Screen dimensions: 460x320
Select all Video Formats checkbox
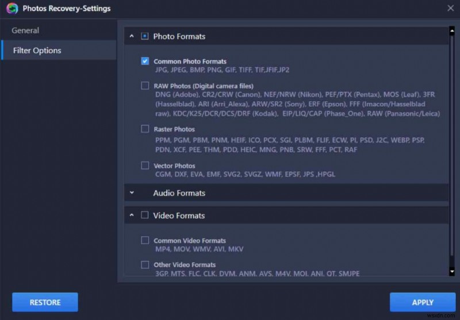click(145, 215)
